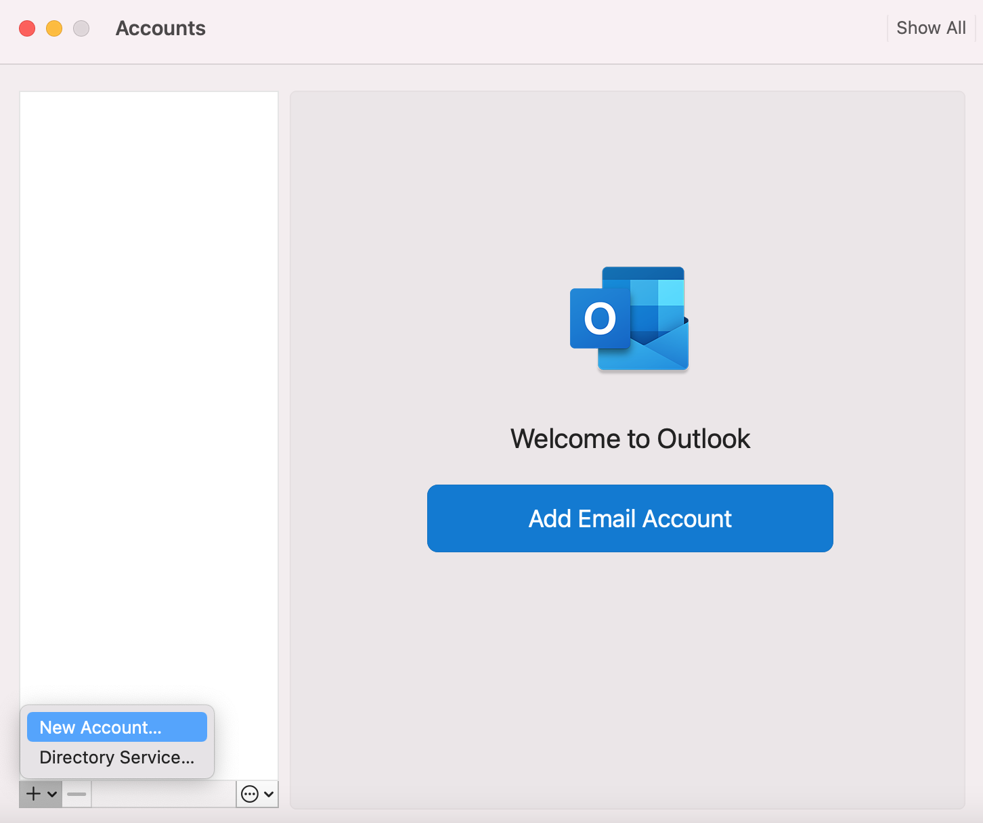
Task: Click the Accounts window title
Action: point(160,28)
